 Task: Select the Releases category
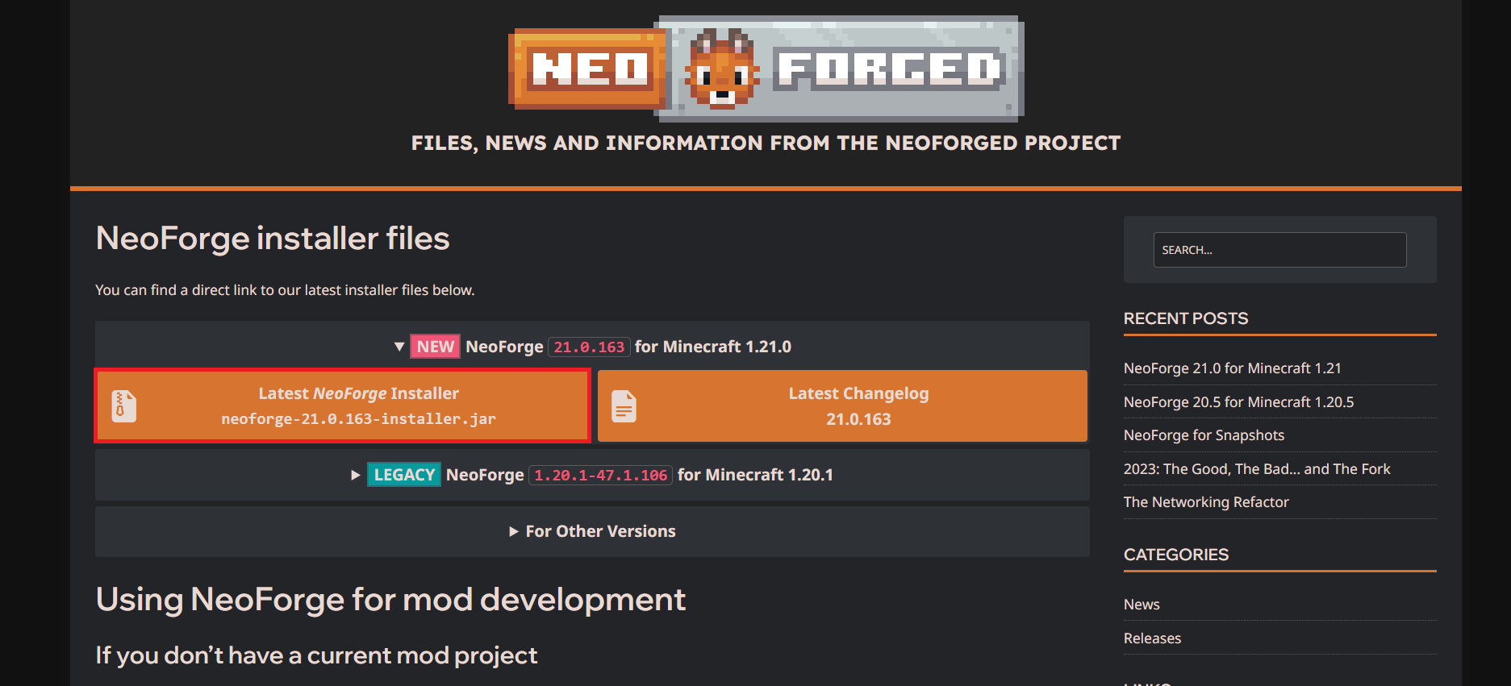[x=1152, y=638]
